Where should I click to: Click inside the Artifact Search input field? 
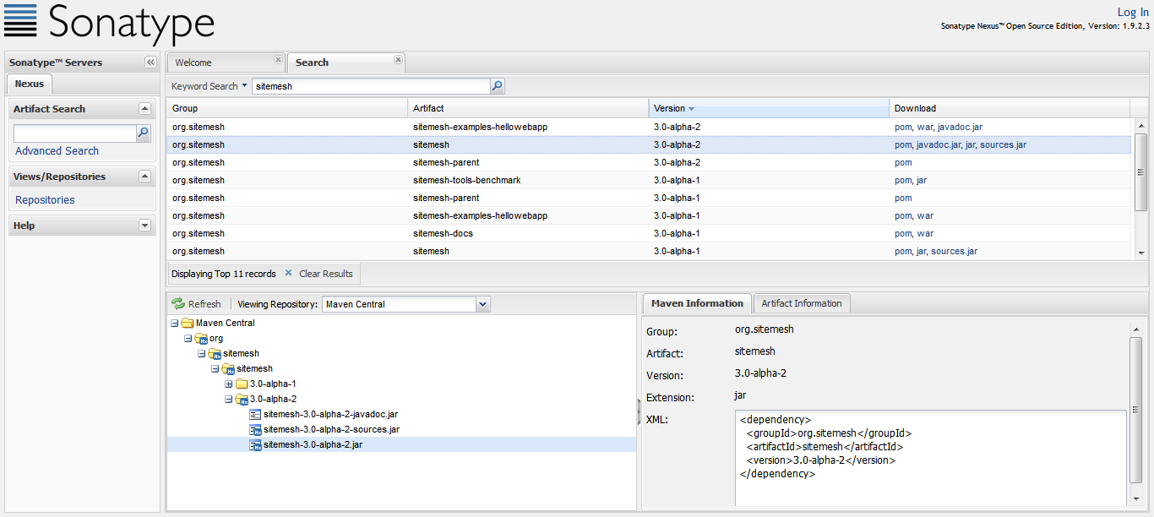click(74, 133)
